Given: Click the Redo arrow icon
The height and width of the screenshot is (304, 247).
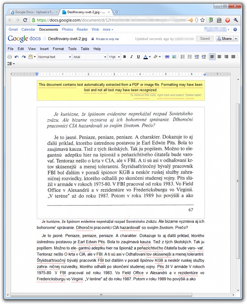Looking at the screenshot, I should tap(24, 57).
